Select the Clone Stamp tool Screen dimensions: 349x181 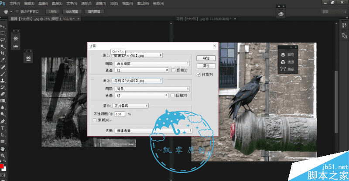tap(3, 81)
